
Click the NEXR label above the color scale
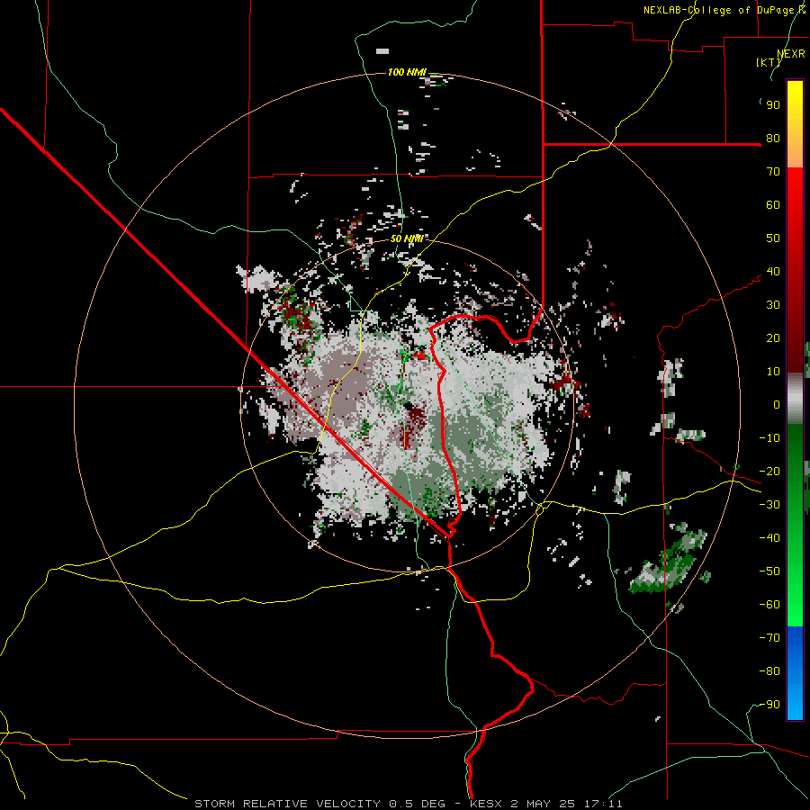[x=791, y=54]
